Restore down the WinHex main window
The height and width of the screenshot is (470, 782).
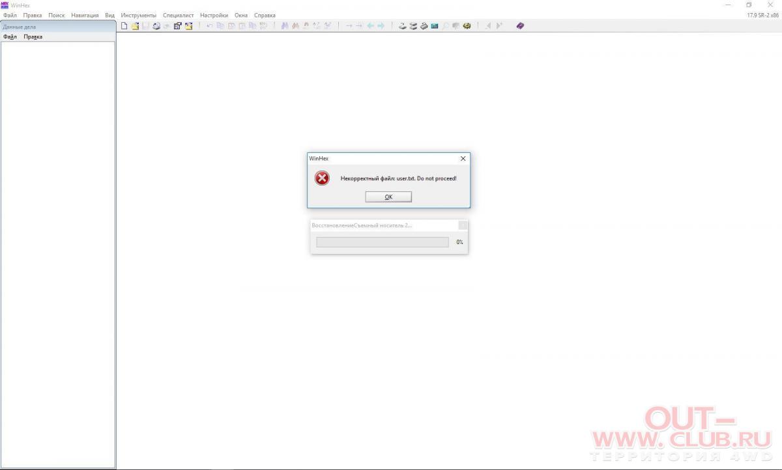point(749,5)
